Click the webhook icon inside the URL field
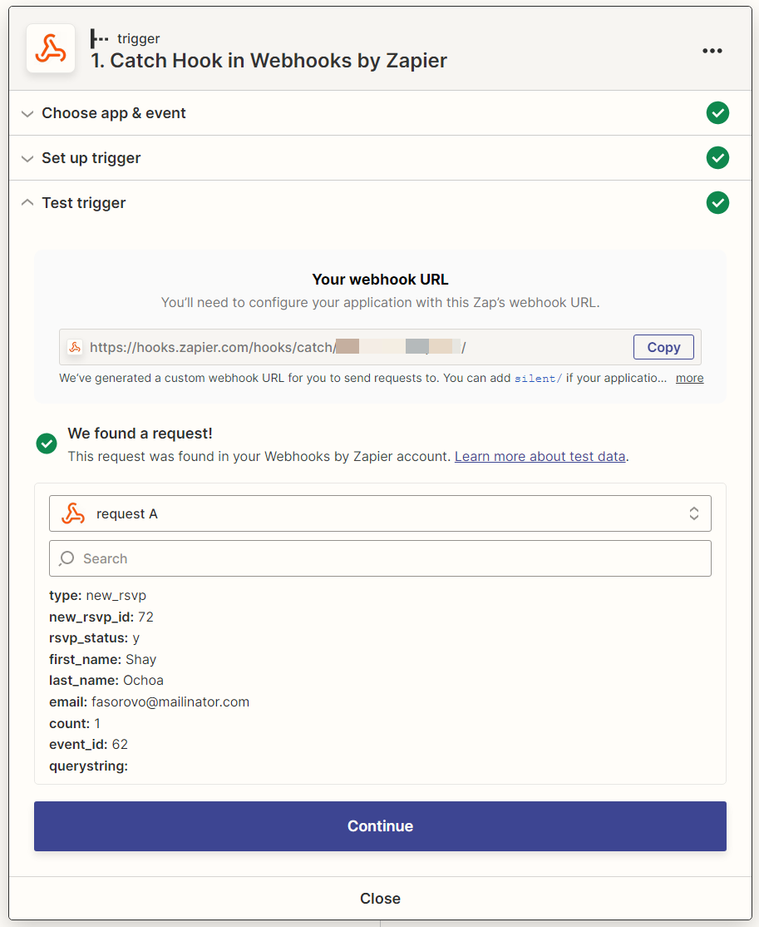This screenshot has height=927, width=759. [x=75, y=347]
